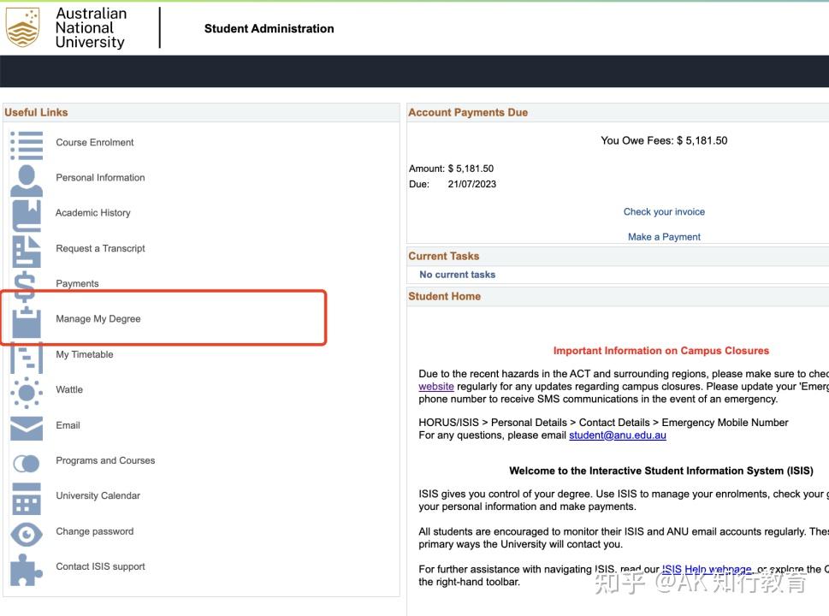Open the Academic History text link
This screenshot has height=616, width=829.
(93, 213)
